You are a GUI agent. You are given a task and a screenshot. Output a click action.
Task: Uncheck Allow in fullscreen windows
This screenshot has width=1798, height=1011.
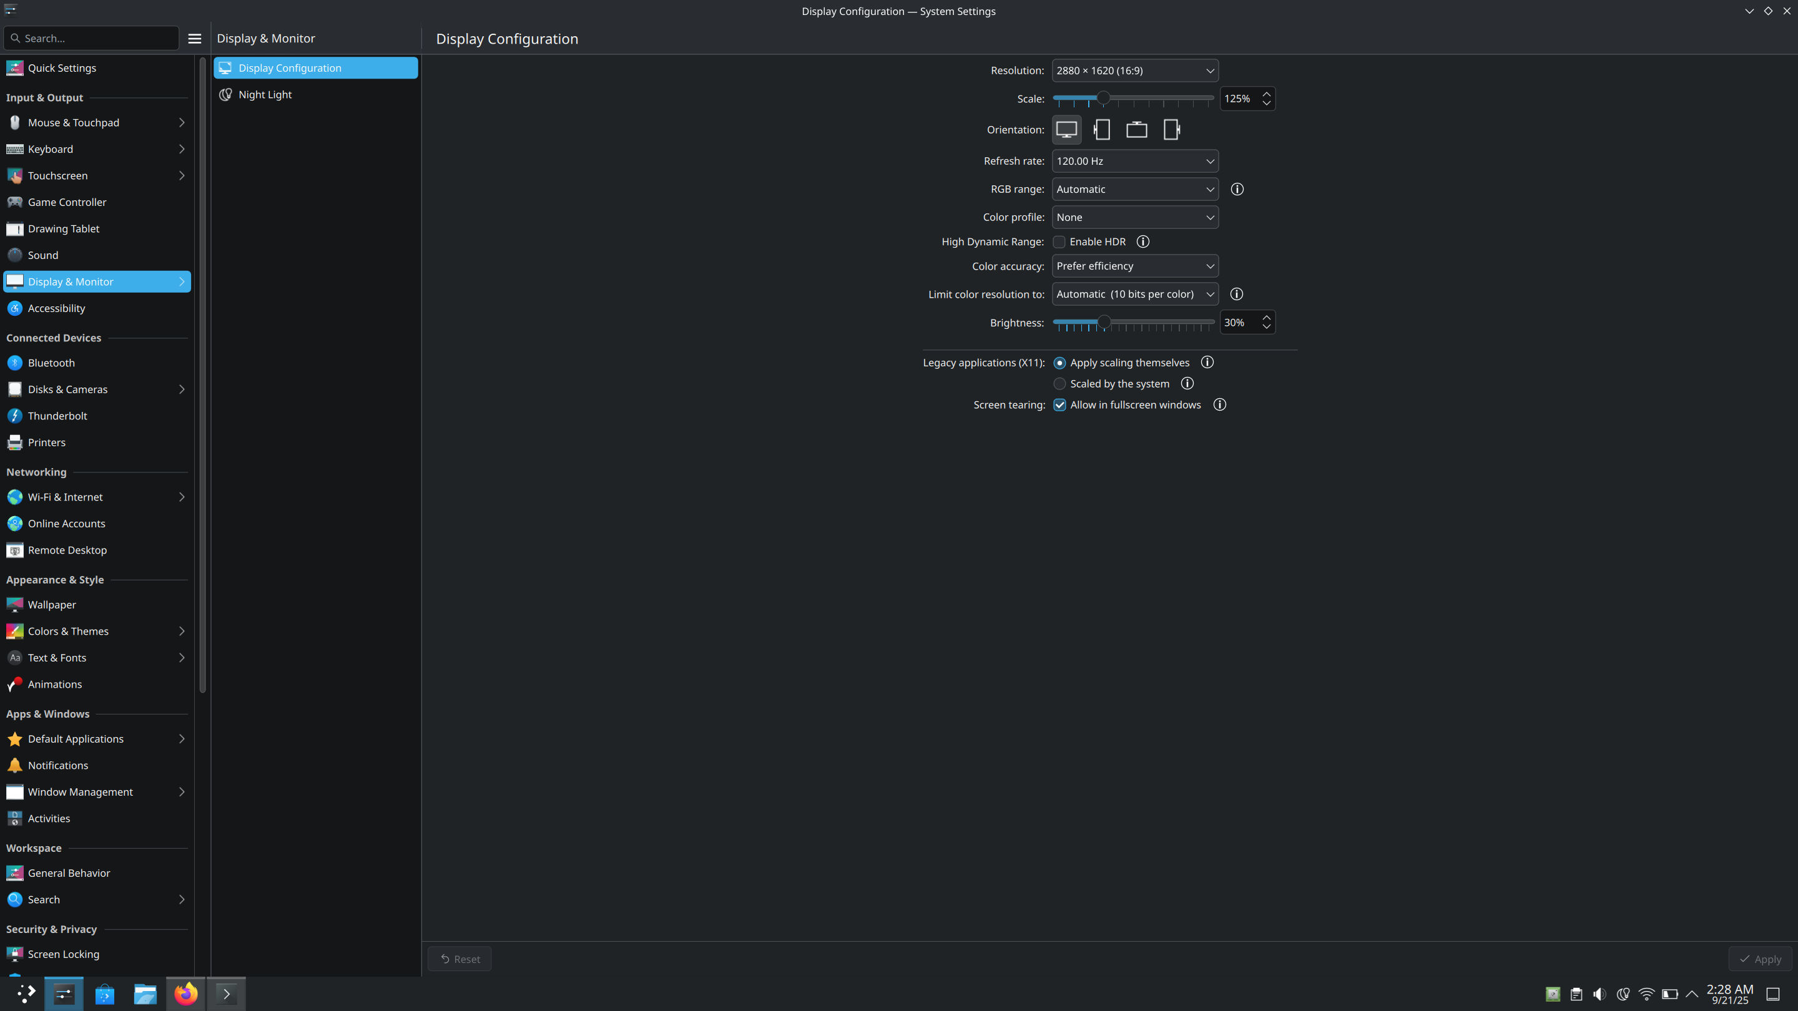pyautogui.click(x=1059, y=406)
